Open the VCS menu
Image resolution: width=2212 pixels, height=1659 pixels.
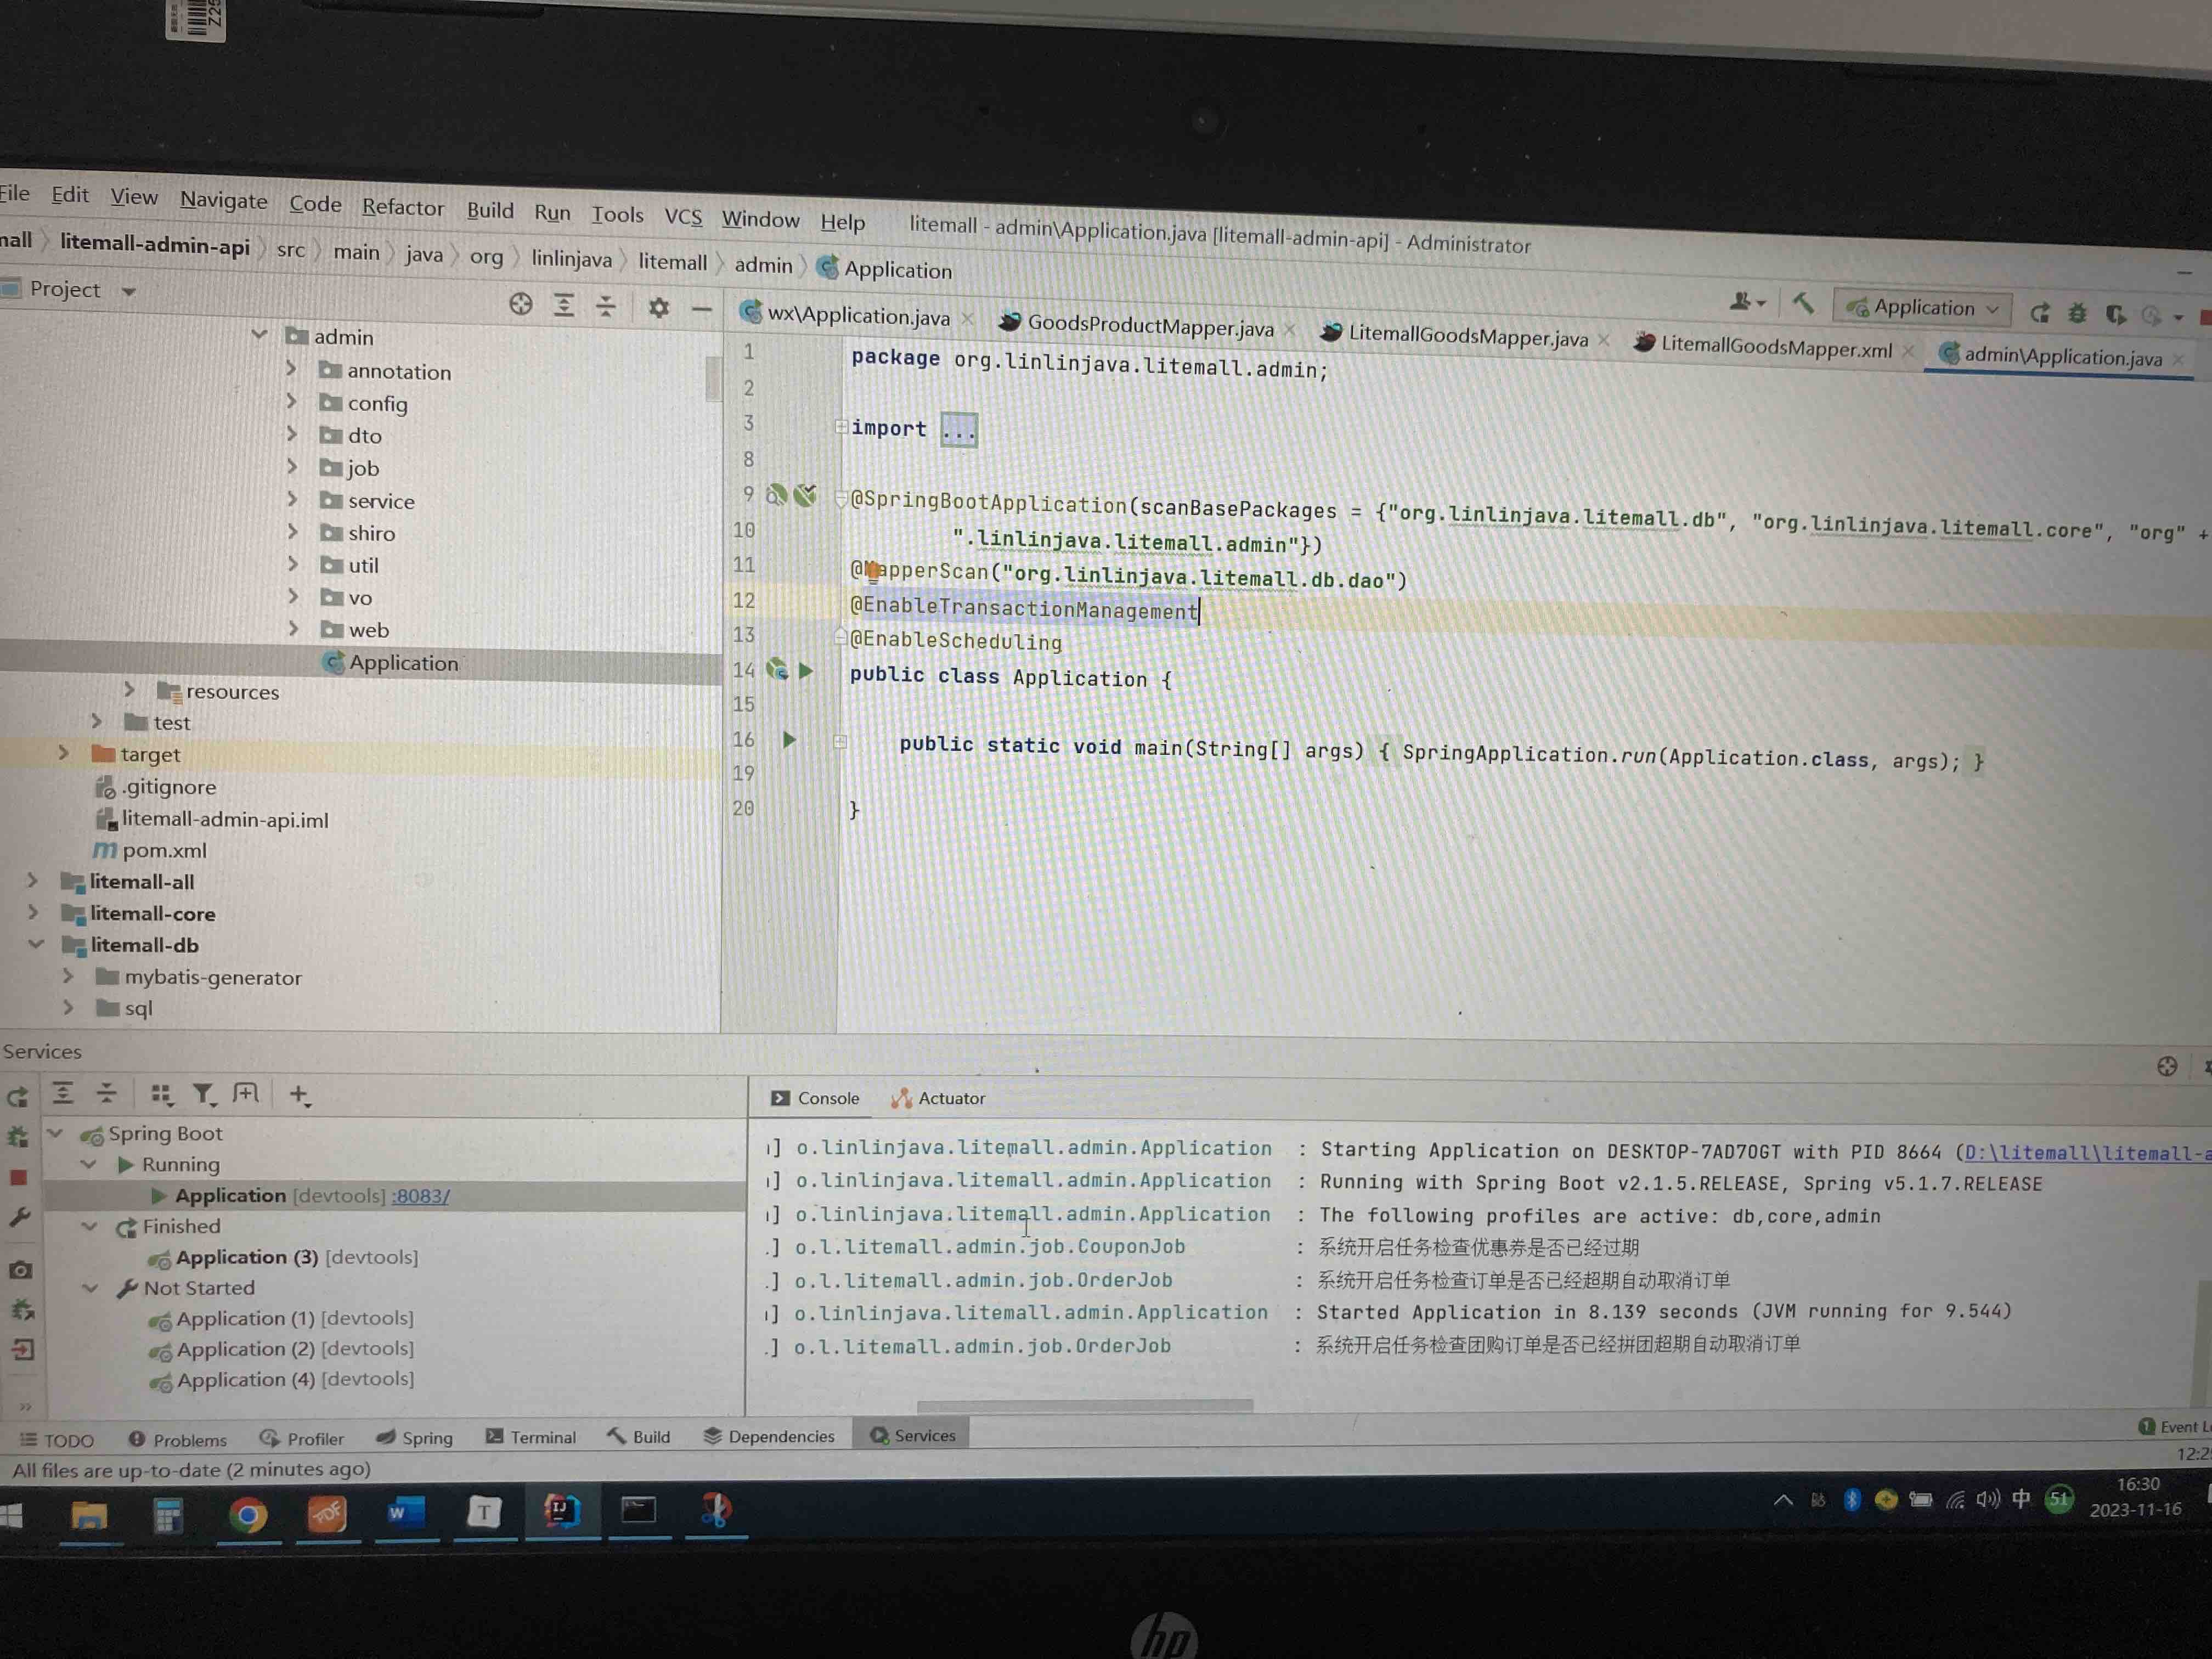coord(683,217)
